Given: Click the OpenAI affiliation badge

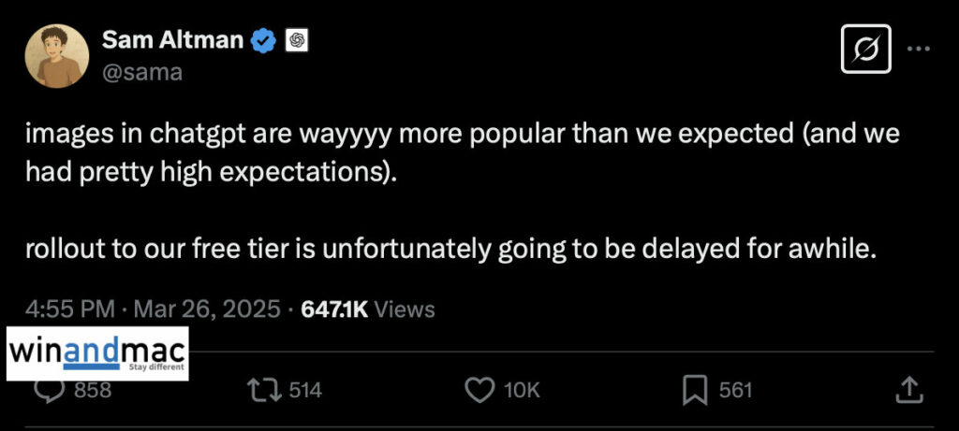Looking at the screenshot, I should click(296, 40).
